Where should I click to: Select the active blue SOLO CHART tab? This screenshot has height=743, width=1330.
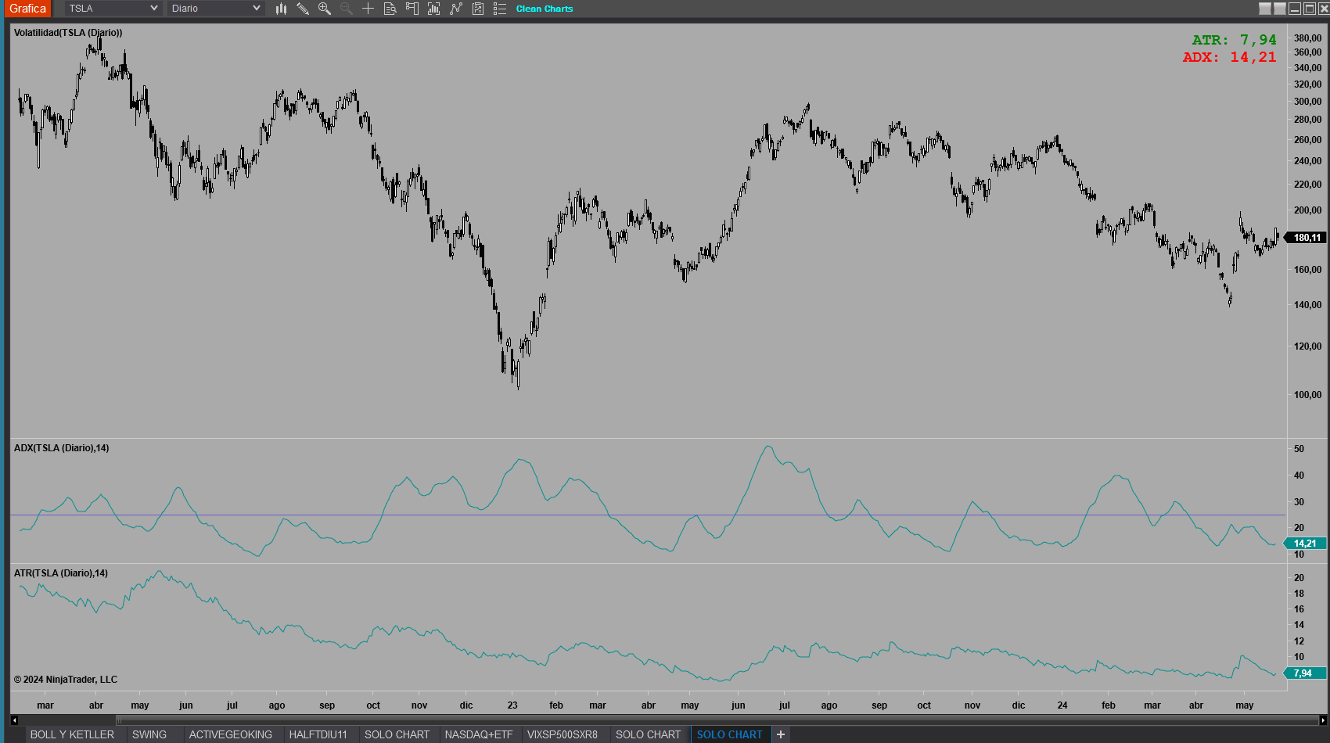pyautogui.click(x=729, y=734)
